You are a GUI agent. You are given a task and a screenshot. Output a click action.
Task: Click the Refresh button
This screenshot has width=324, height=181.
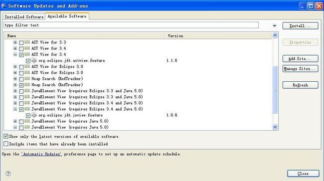[300, 85]
